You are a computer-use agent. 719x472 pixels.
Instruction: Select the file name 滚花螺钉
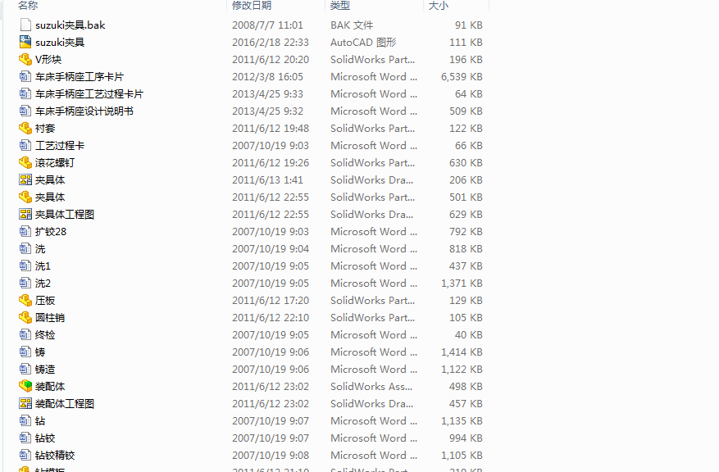click(x=55, y=163)
